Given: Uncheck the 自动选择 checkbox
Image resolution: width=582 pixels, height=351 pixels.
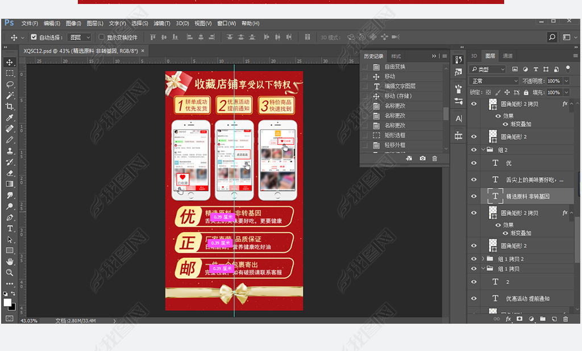Looking at the screenshot, I should pos(34,37).
